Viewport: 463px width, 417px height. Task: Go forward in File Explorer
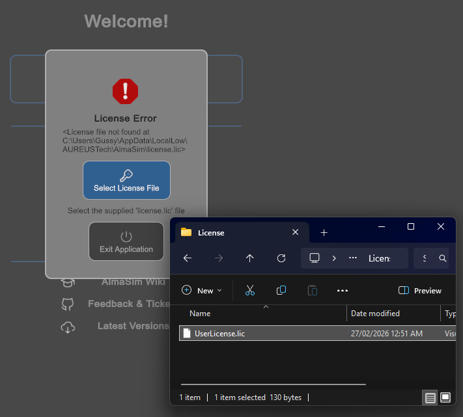tap(219, 258)
